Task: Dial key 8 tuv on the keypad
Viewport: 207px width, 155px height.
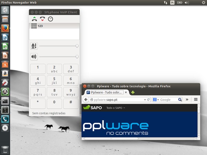Action: 54,92
